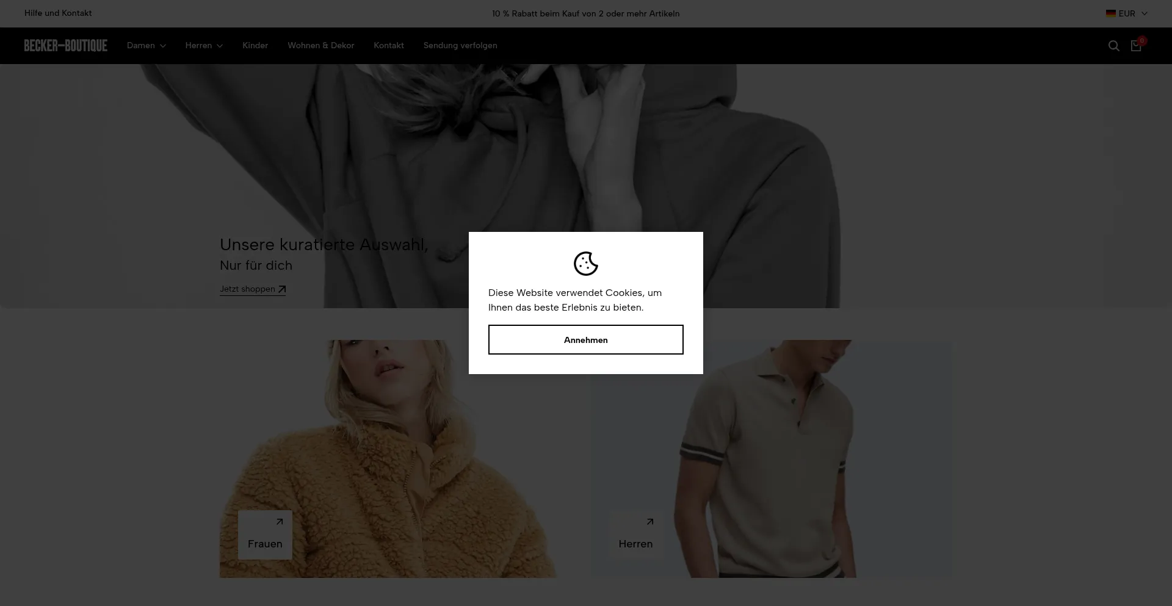Open the search magnifier icon
The image size is (1172, 606).
point(1113,46)
